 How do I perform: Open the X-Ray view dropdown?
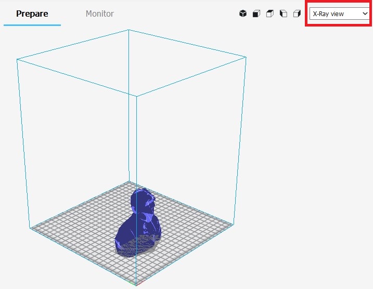[x=340, y=14]
